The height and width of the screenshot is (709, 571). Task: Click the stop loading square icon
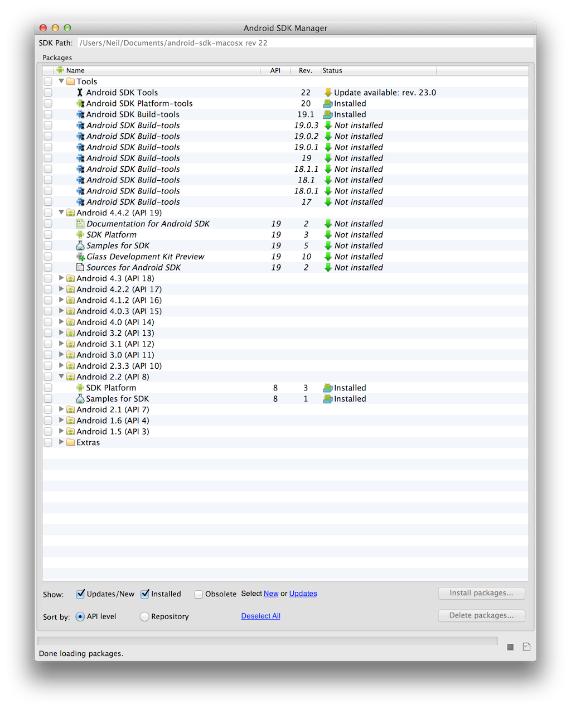point(510,647)
